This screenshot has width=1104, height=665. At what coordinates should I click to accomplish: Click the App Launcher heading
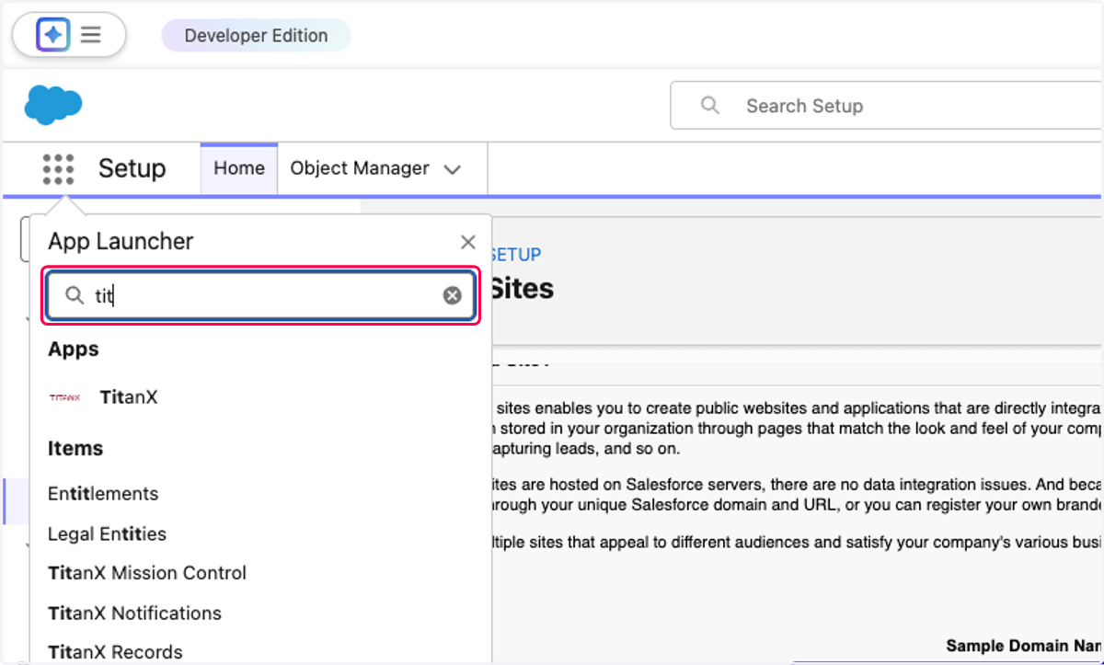pyautogui.click(x=121, y=241)
